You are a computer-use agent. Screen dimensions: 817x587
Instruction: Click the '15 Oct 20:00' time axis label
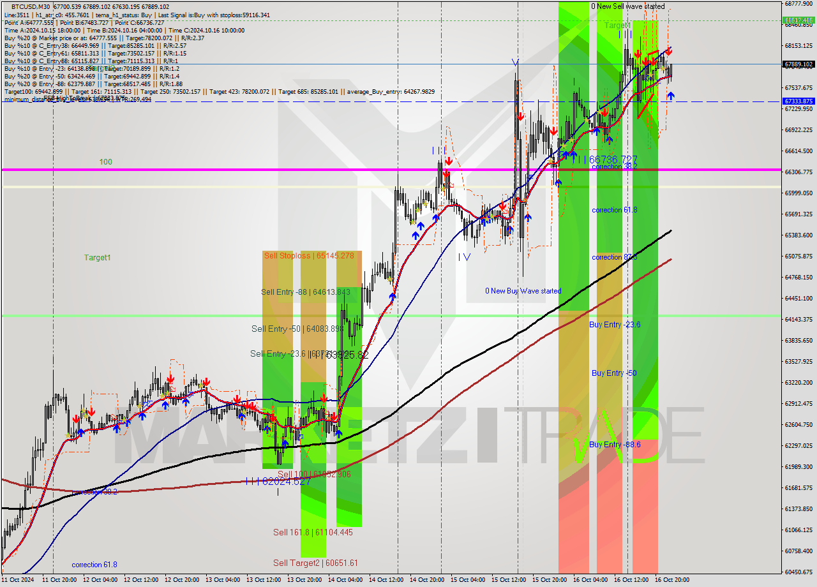click(550, 580)
